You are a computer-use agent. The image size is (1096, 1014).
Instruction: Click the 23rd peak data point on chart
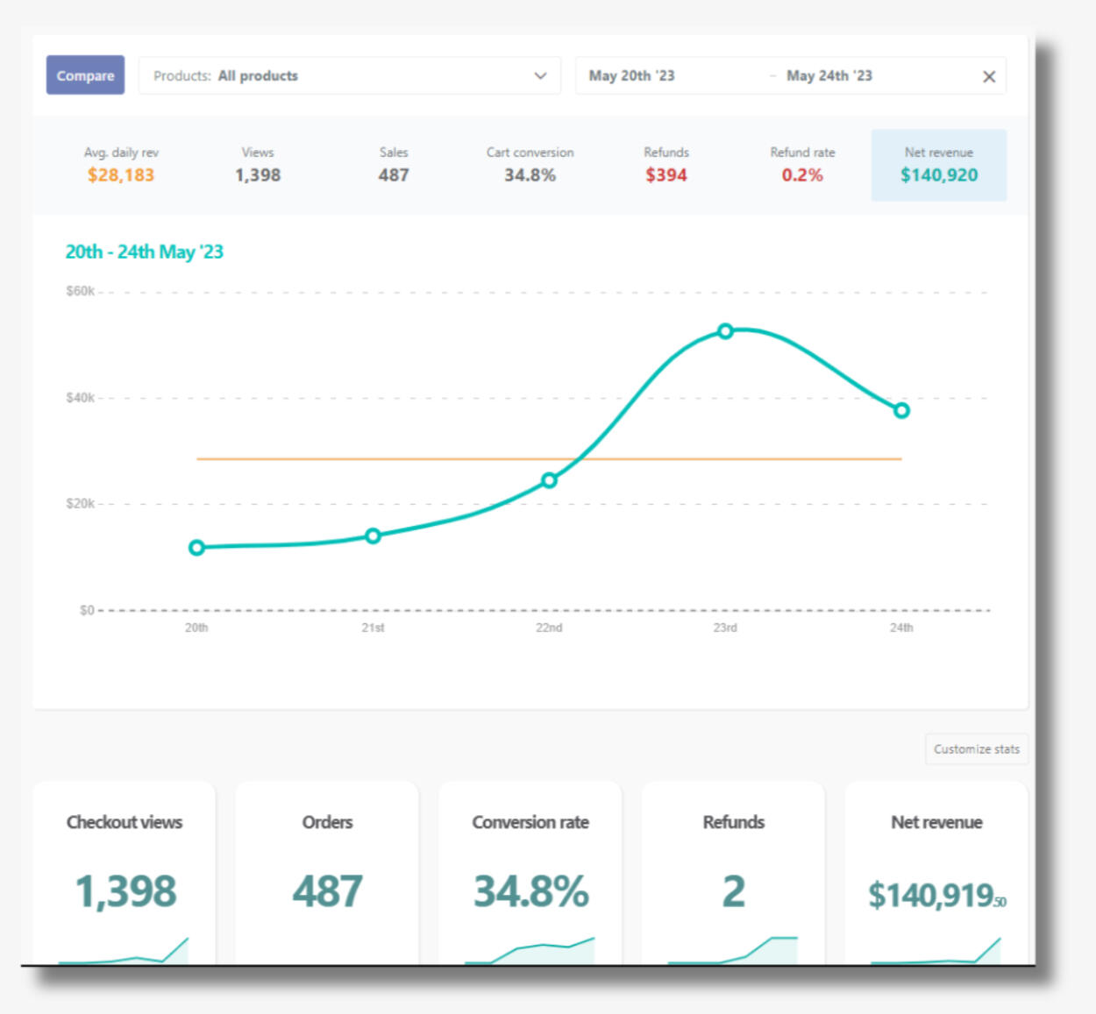coord(725,331)
